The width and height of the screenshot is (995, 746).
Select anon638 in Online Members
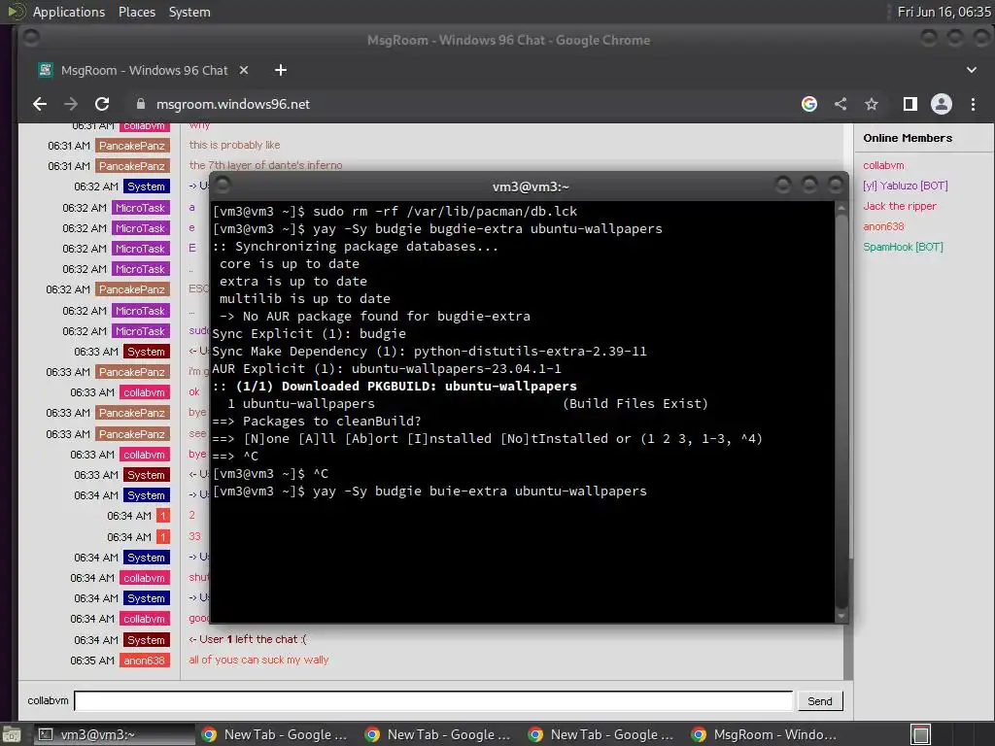(883, 226)
